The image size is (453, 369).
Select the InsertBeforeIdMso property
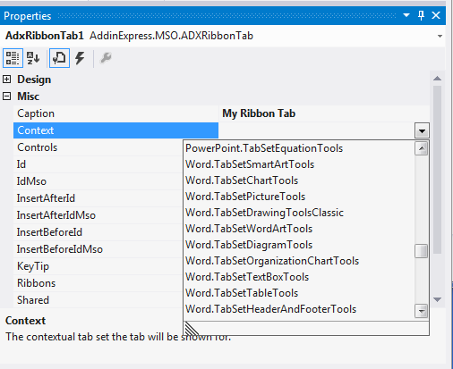tap(98, 249)
